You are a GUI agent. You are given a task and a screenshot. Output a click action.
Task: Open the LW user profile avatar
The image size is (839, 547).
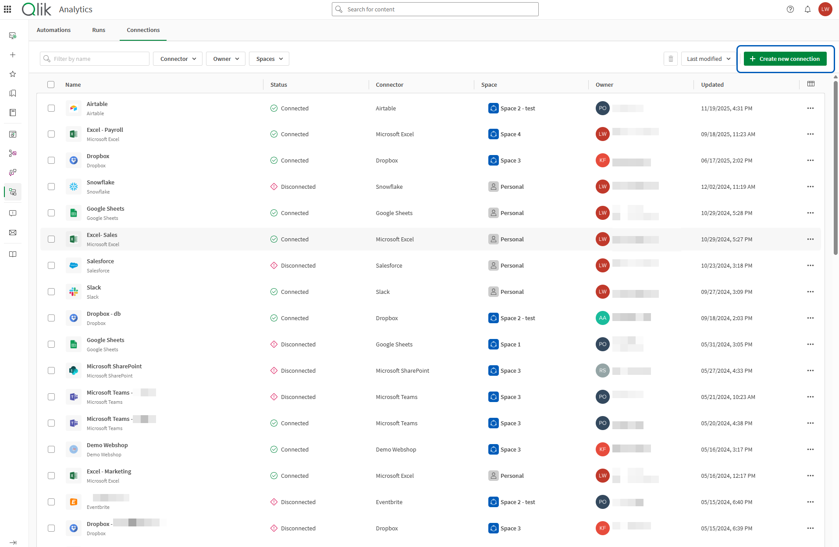[x=825, y=9]
